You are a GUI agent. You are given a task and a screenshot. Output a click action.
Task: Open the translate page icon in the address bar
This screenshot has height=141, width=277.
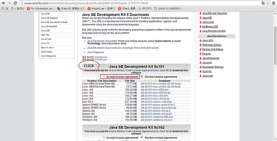[x=263, y=3]
